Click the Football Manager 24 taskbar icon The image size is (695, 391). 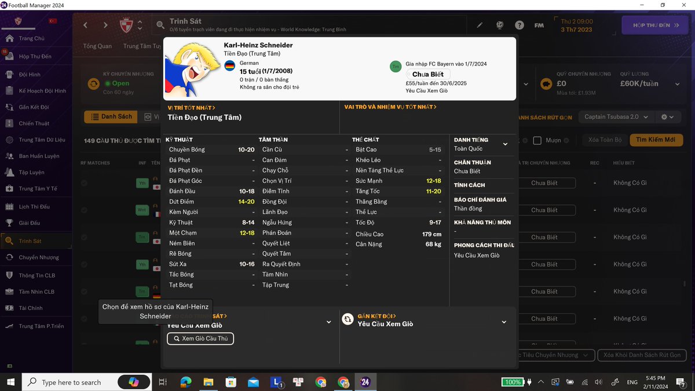[365, 382]
